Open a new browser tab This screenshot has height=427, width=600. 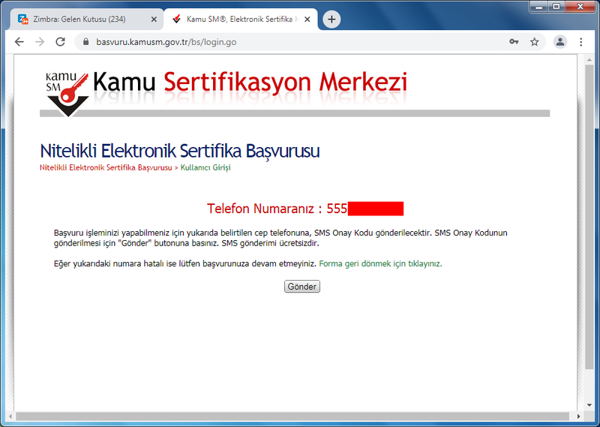[331, 19]
